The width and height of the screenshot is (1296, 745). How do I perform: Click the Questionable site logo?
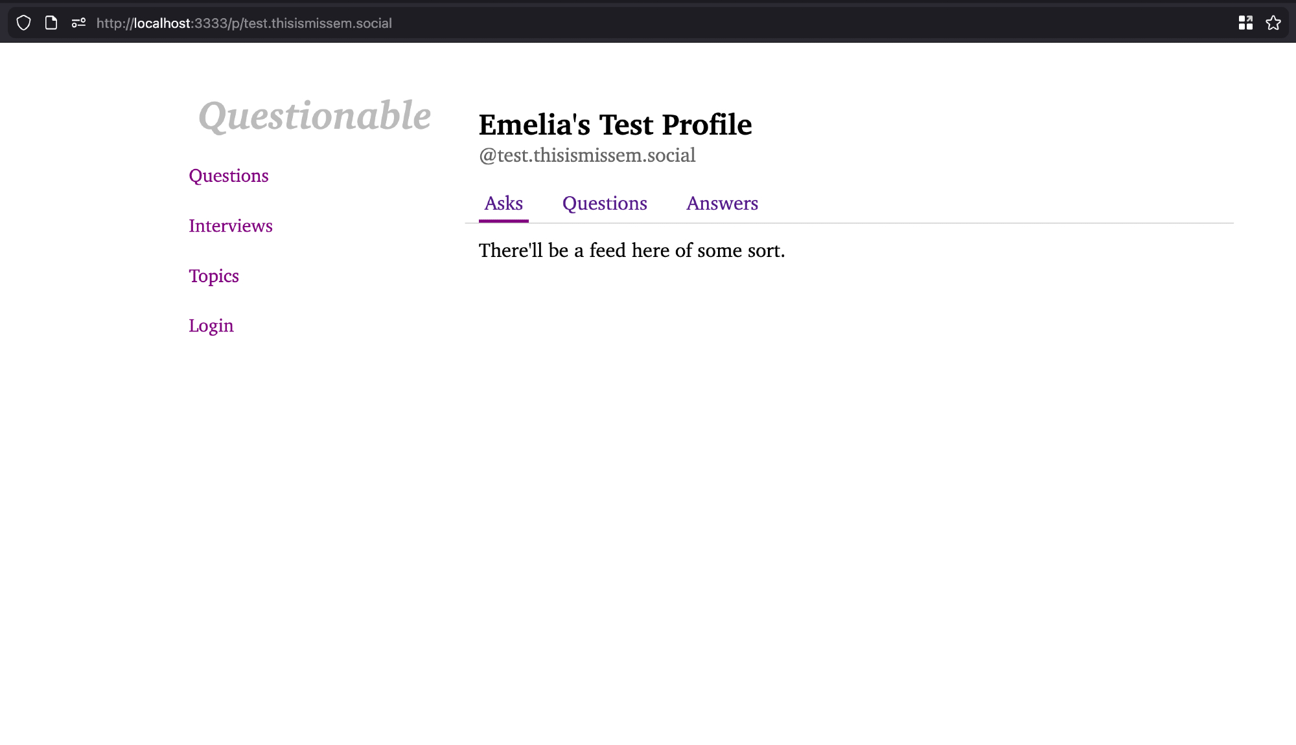point(314,116)
